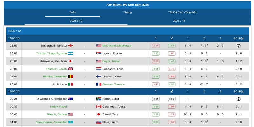The height and width of the screenshot is (127, 254).
Task: Open player Shevchenko, Alexander
Action: click(51, 122)
